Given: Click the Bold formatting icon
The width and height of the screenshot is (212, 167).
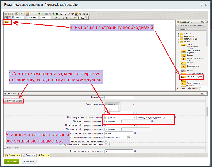Looking at the screenshot, I should coord(56,18).
